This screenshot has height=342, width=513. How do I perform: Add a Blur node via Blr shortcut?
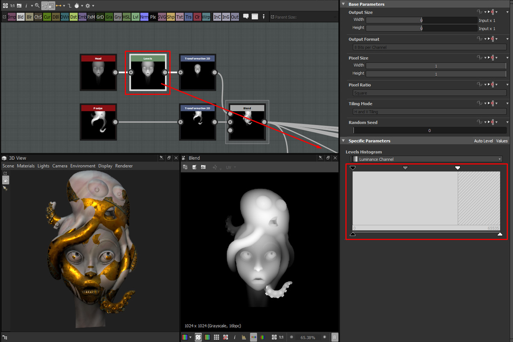pos(29,17)
